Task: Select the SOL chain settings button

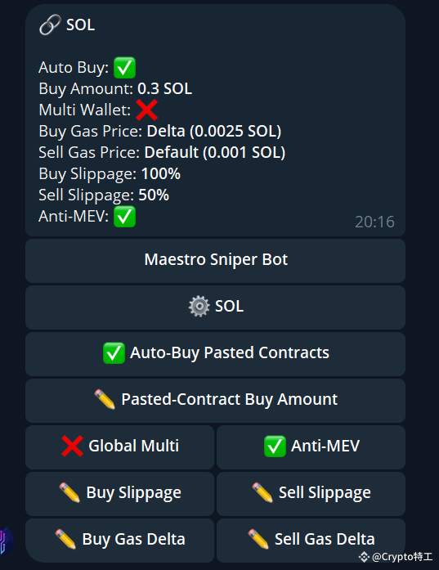Action: tap(215, 307)
